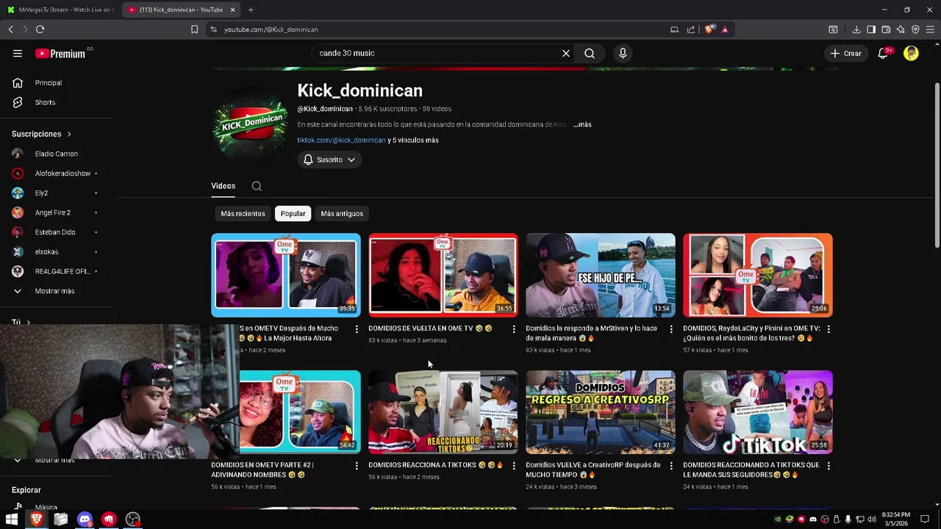Open the 36:55 DOMIDIOS DE VUELTA thumbnail
The image size is (941, 529).
point(443,276)
